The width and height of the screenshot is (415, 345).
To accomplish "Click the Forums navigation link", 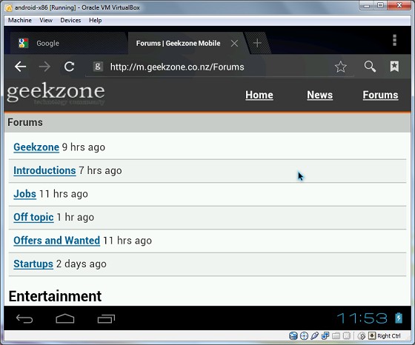I will (380, 96).
